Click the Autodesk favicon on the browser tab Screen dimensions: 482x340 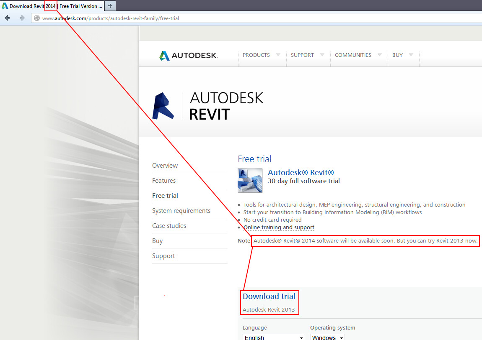coord(5,6)
